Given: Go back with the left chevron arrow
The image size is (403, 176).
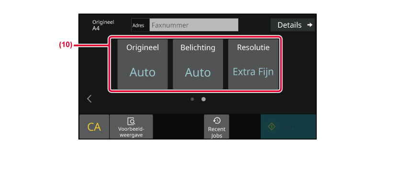Looking at the screenshot, I should [90, 99].
